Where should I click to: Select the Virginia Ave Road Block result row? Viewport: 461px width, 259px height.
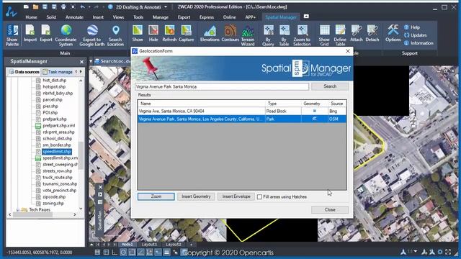(242, 111)
